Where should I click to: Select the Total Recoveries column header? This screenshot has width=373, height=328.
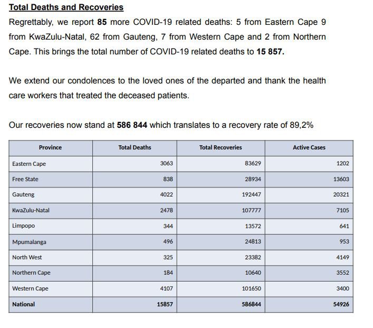coord(221,147)
